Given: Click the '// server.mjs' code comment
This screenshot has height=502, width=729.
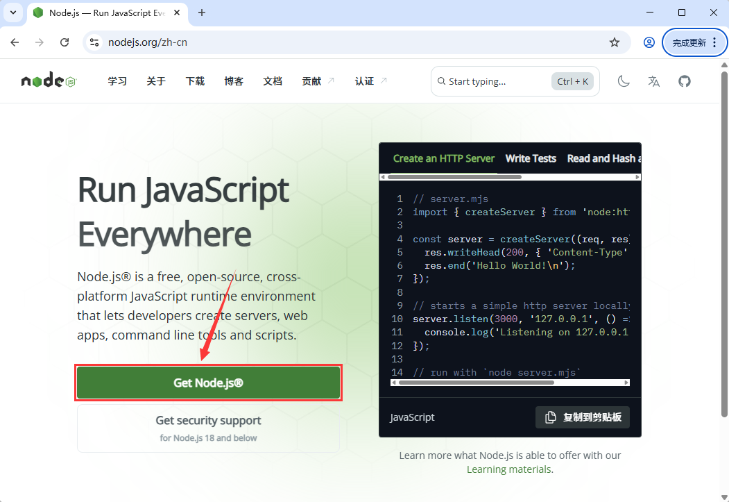Looking at the screenshot, I should pyautogui.click(x=451, y=199).
